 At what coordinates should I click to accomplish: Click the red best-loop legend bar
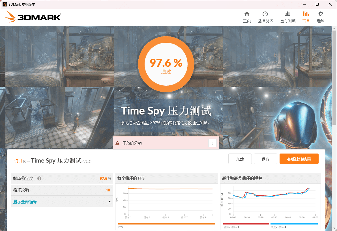point(246,224)
